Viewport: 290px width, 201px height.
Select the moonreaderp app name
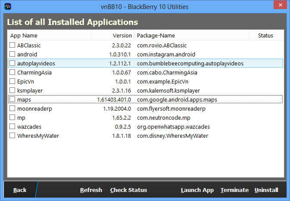click(x=34, y=109)
